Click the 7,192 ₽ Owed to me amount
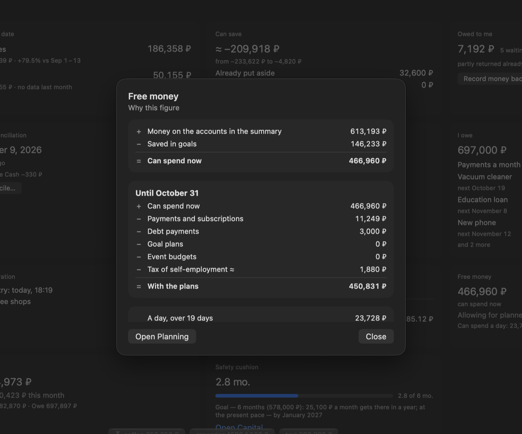The width and height of the screenshot is (522, 434). (476, 49)
